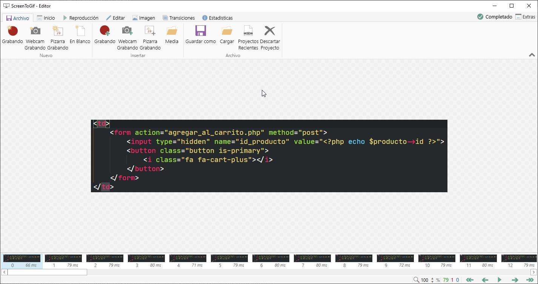Insert Pizarra Grabando in Insertar group
The width and height of the screenshot is (538, 284).
coord(150,38)
